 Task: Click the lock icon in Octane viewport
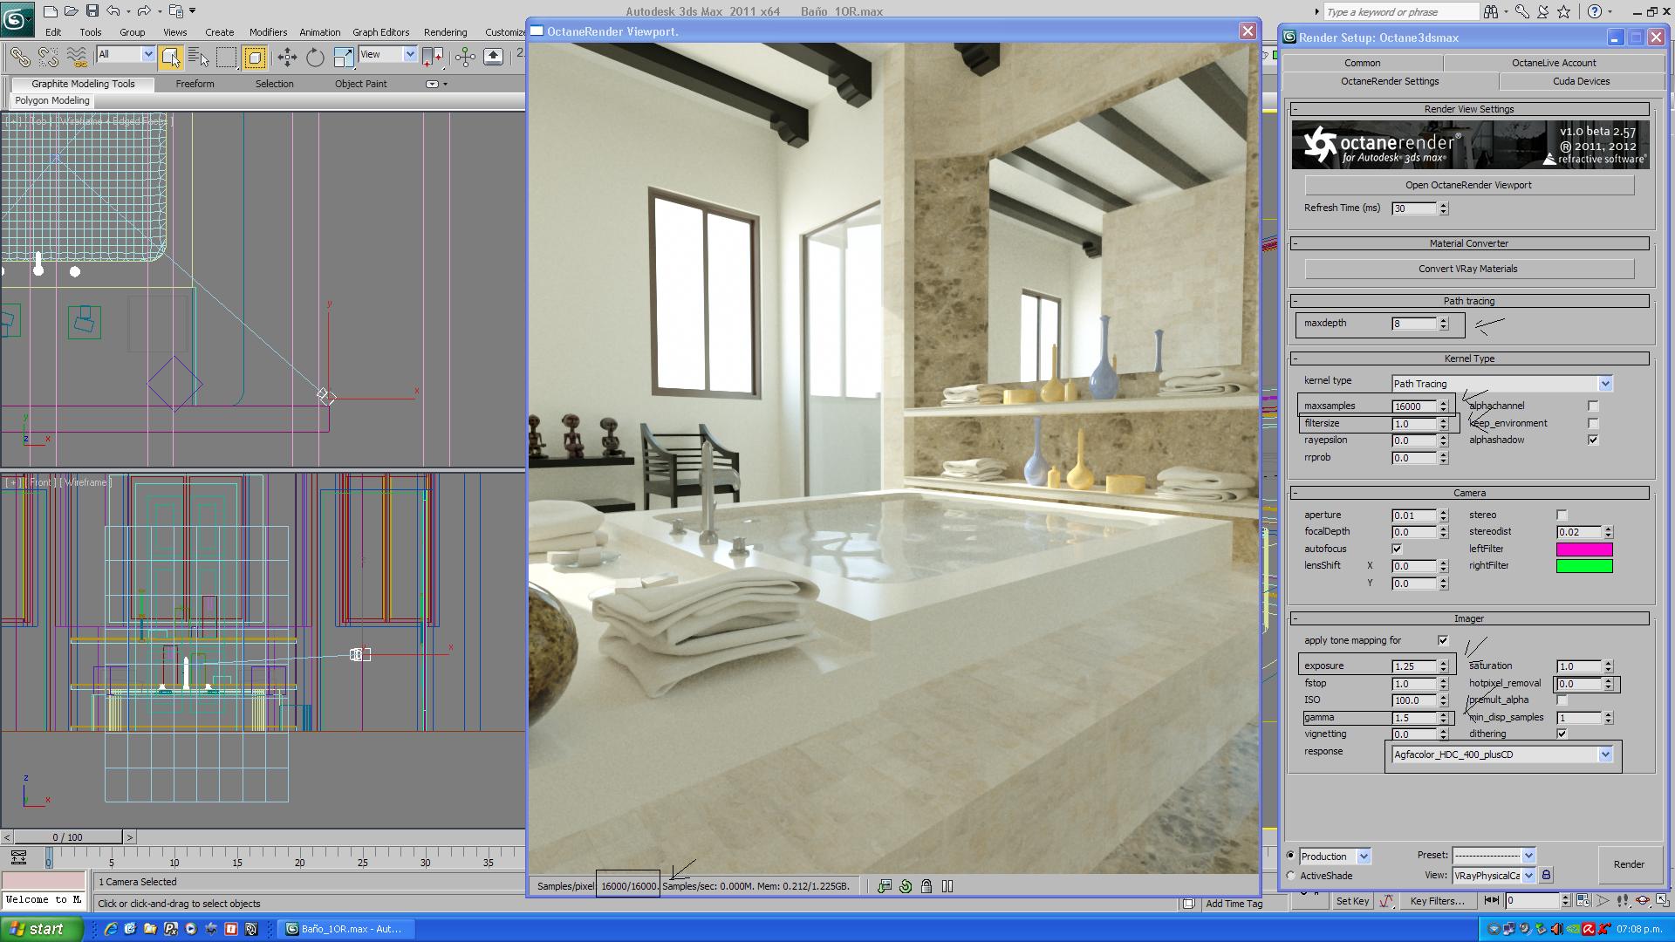click(926, 886)
